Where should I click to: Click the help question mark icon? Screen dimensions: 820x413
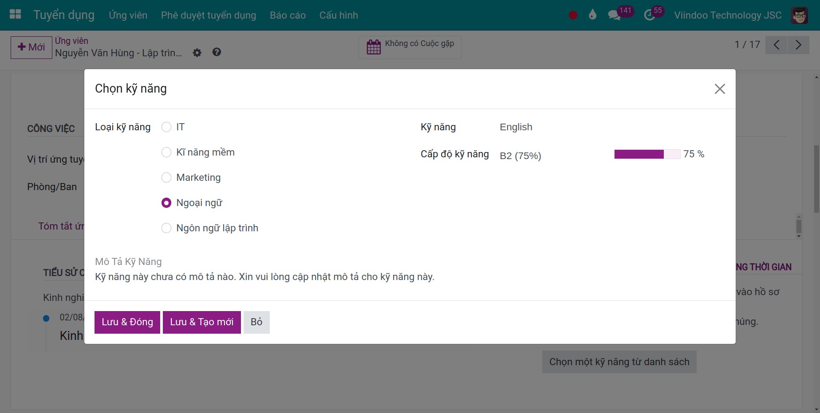(217, 52)
